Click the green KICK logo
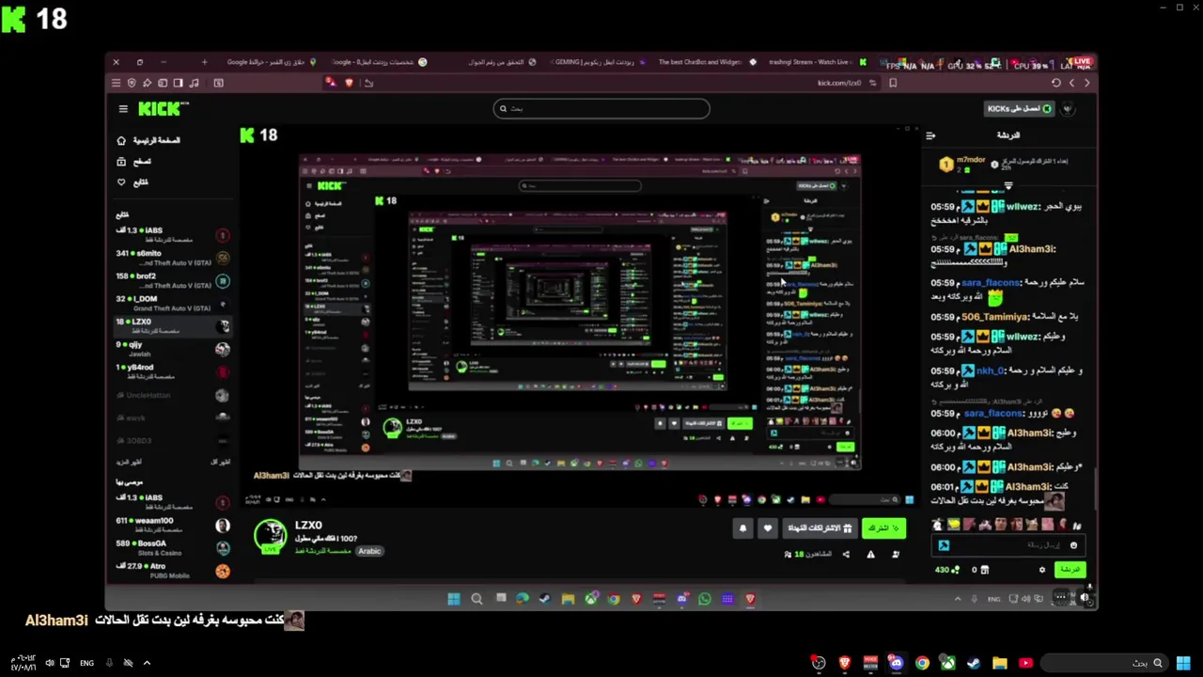The image size is (1203, 677). (160, 109)
